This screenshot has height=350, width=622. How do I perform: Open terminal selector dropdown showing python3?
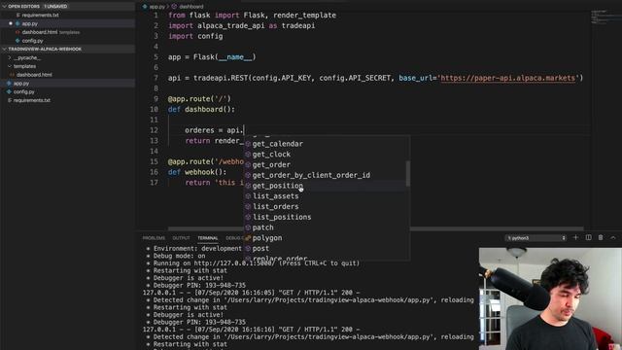[536, 237]
